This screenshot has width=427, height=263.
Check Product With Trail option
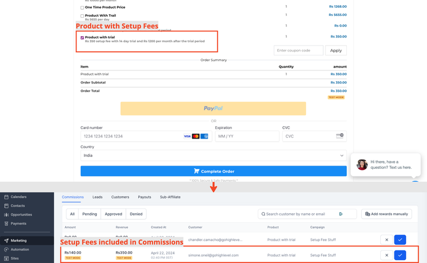(x=82, y=16)
